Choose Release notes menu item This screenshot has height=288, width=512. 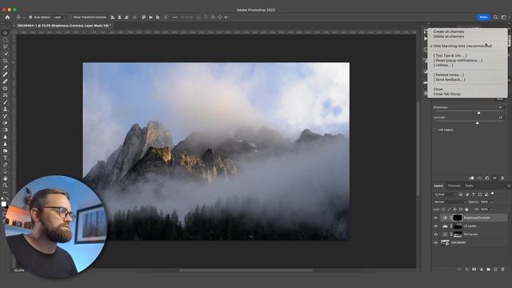click(x=448, y=74)
